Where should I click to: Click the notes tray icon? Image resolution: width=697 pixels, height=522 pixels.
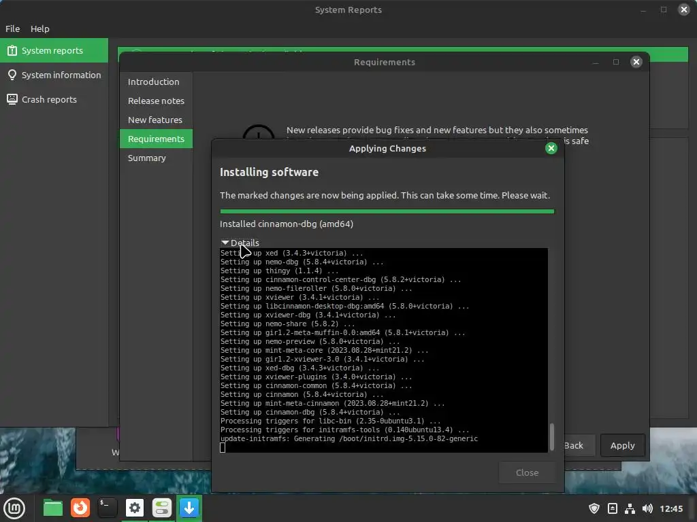point(612,508)
